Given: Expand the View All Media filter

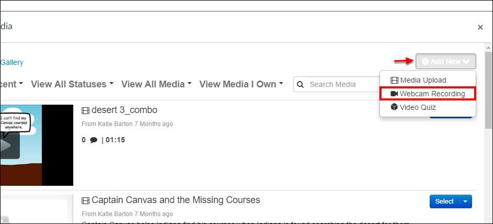Looking at the screenshot, I should (x=156, y=84).
